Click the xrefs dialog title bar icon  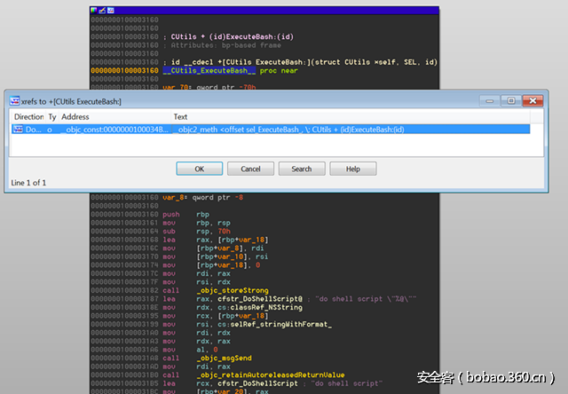[15, 101]
